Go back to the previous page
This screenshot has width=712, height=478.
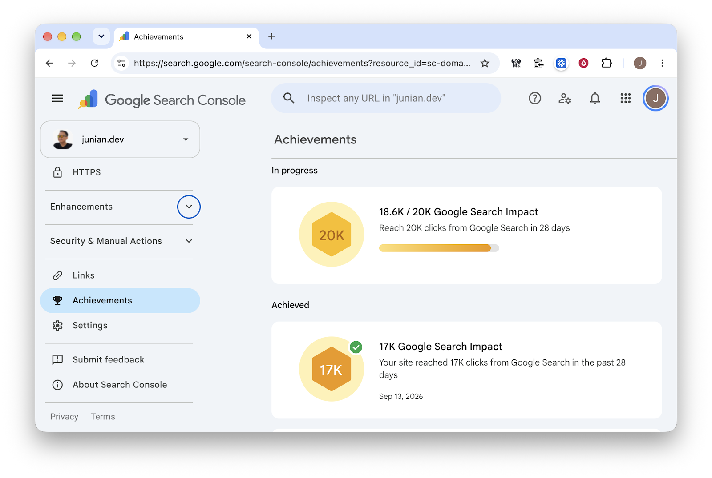coord(49,63)
